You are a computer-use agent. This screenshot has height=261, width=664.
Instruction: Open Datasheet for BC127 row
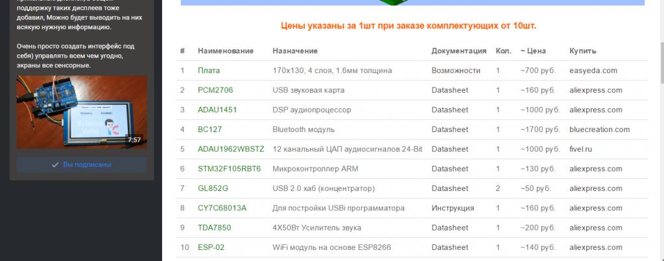point(450,130)
